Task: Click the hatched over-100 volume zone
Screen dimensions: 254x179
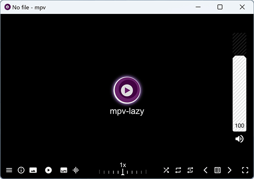Action: tap(240, 44)
